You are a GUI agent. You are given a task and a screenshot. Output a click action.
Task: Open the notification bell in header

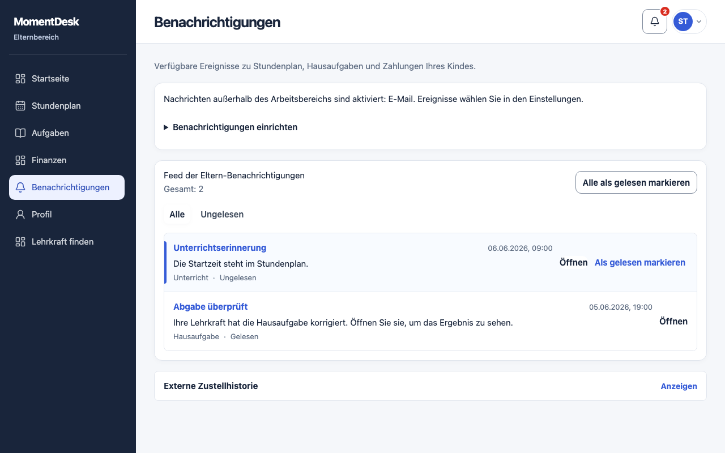(x=655, y=22)
